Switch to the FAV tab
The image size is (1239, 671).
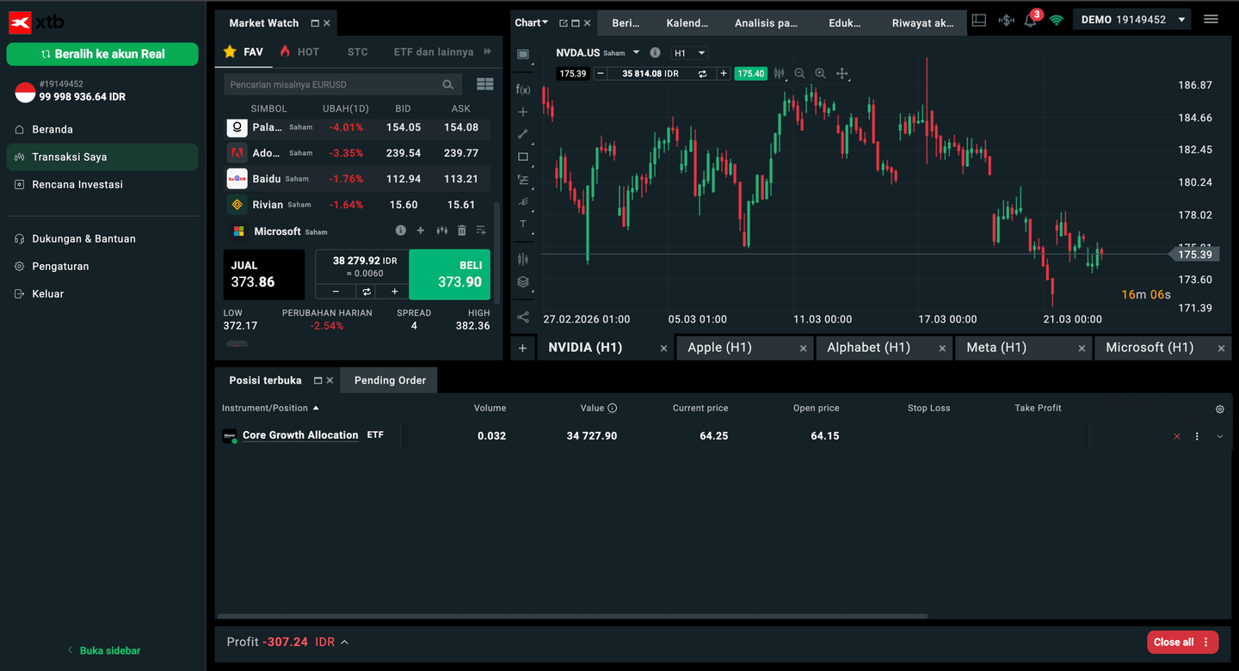pos(243,52)
